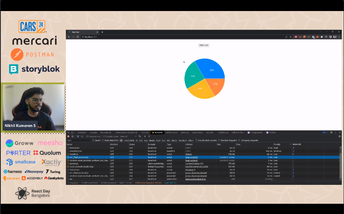Open DevTools more options menu
The height and width of the screenshot is (214, 344).
tap(335, 132)
